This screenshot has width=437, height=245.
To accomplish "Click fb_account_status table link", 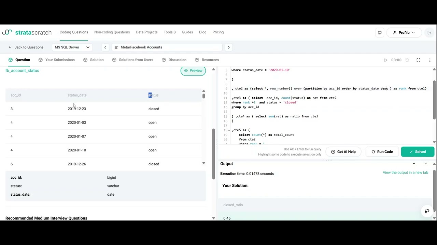I will pos(22,71).
